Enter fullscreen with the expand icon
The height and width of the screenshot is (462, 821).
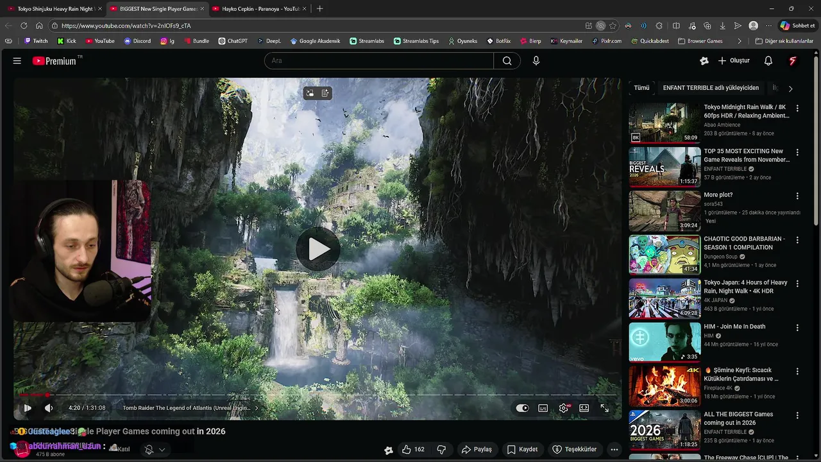coord(604,408)
